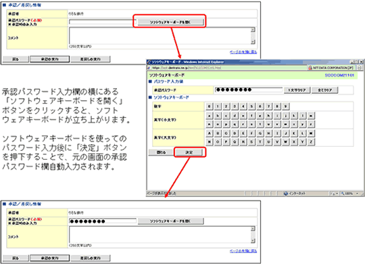The height and width of the screenshot is (264, 365).
Task: Tap the lowercase a key
Action: click(x=210, y=116)
